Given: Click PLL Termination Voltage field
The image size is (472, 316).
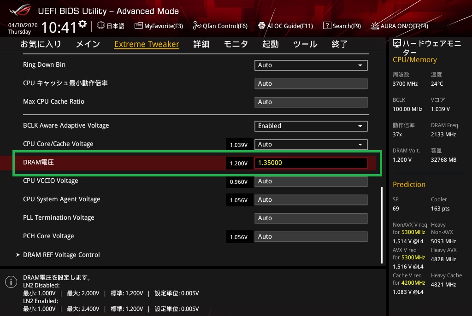Looking at the screenshot, I should 311,218.
